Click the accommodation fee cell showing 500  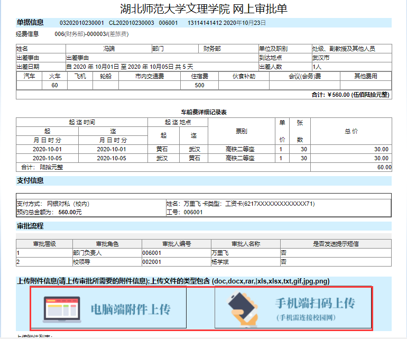[199, 85]
